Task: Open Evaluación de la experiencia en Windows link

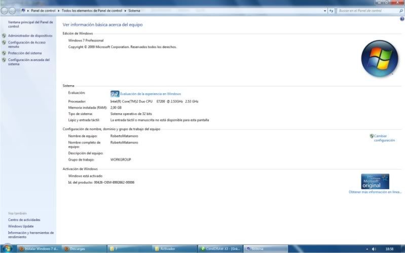Action: click(x=151, y=94)
